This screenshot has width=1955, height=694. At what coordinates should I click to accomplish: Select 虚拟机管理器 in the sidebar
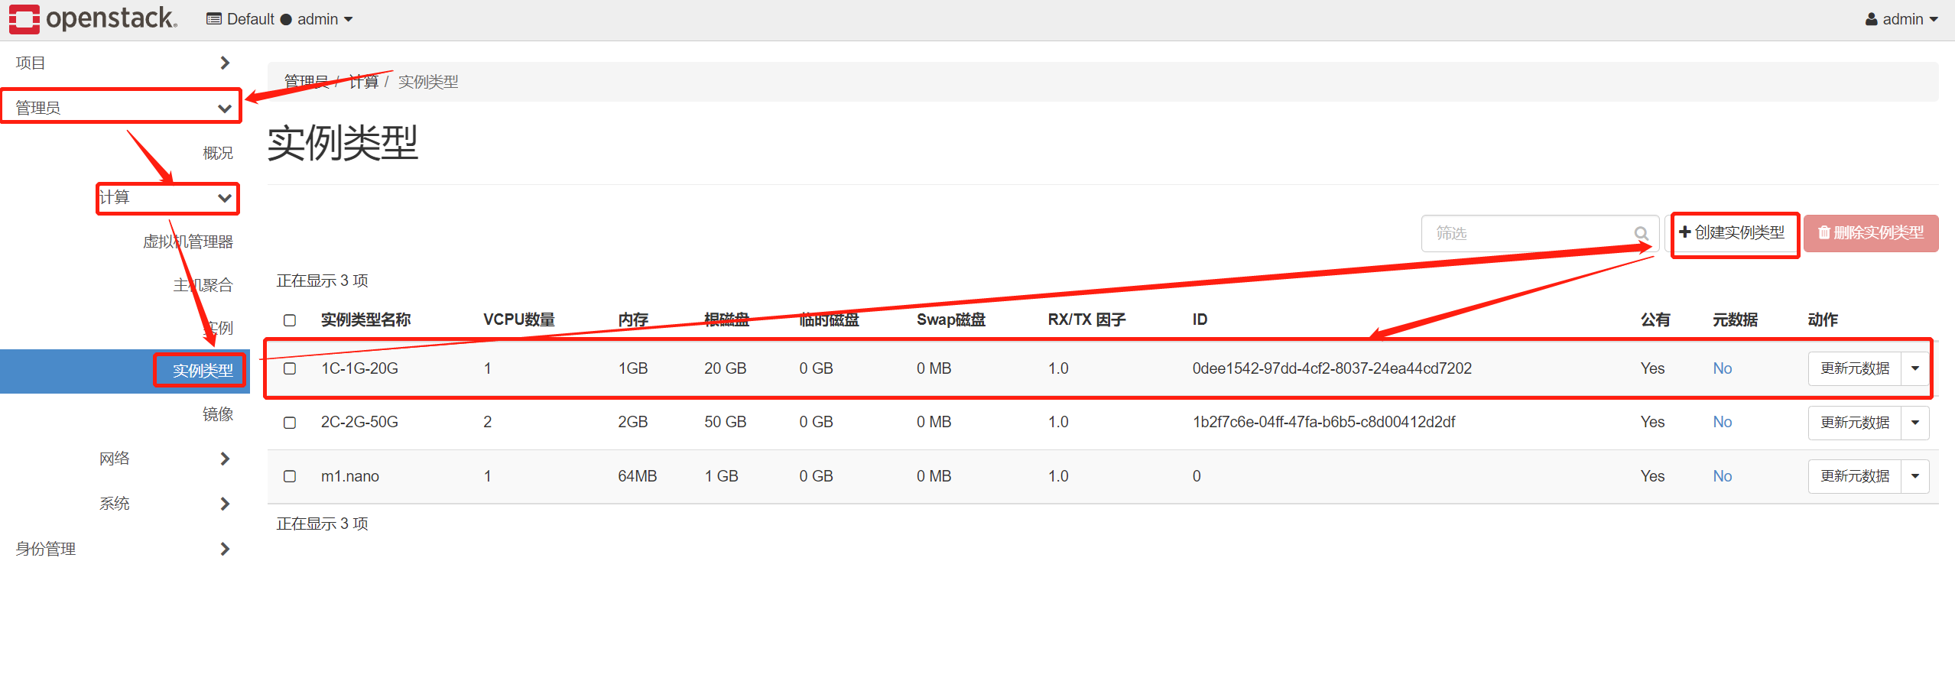[x=189, y=241]
